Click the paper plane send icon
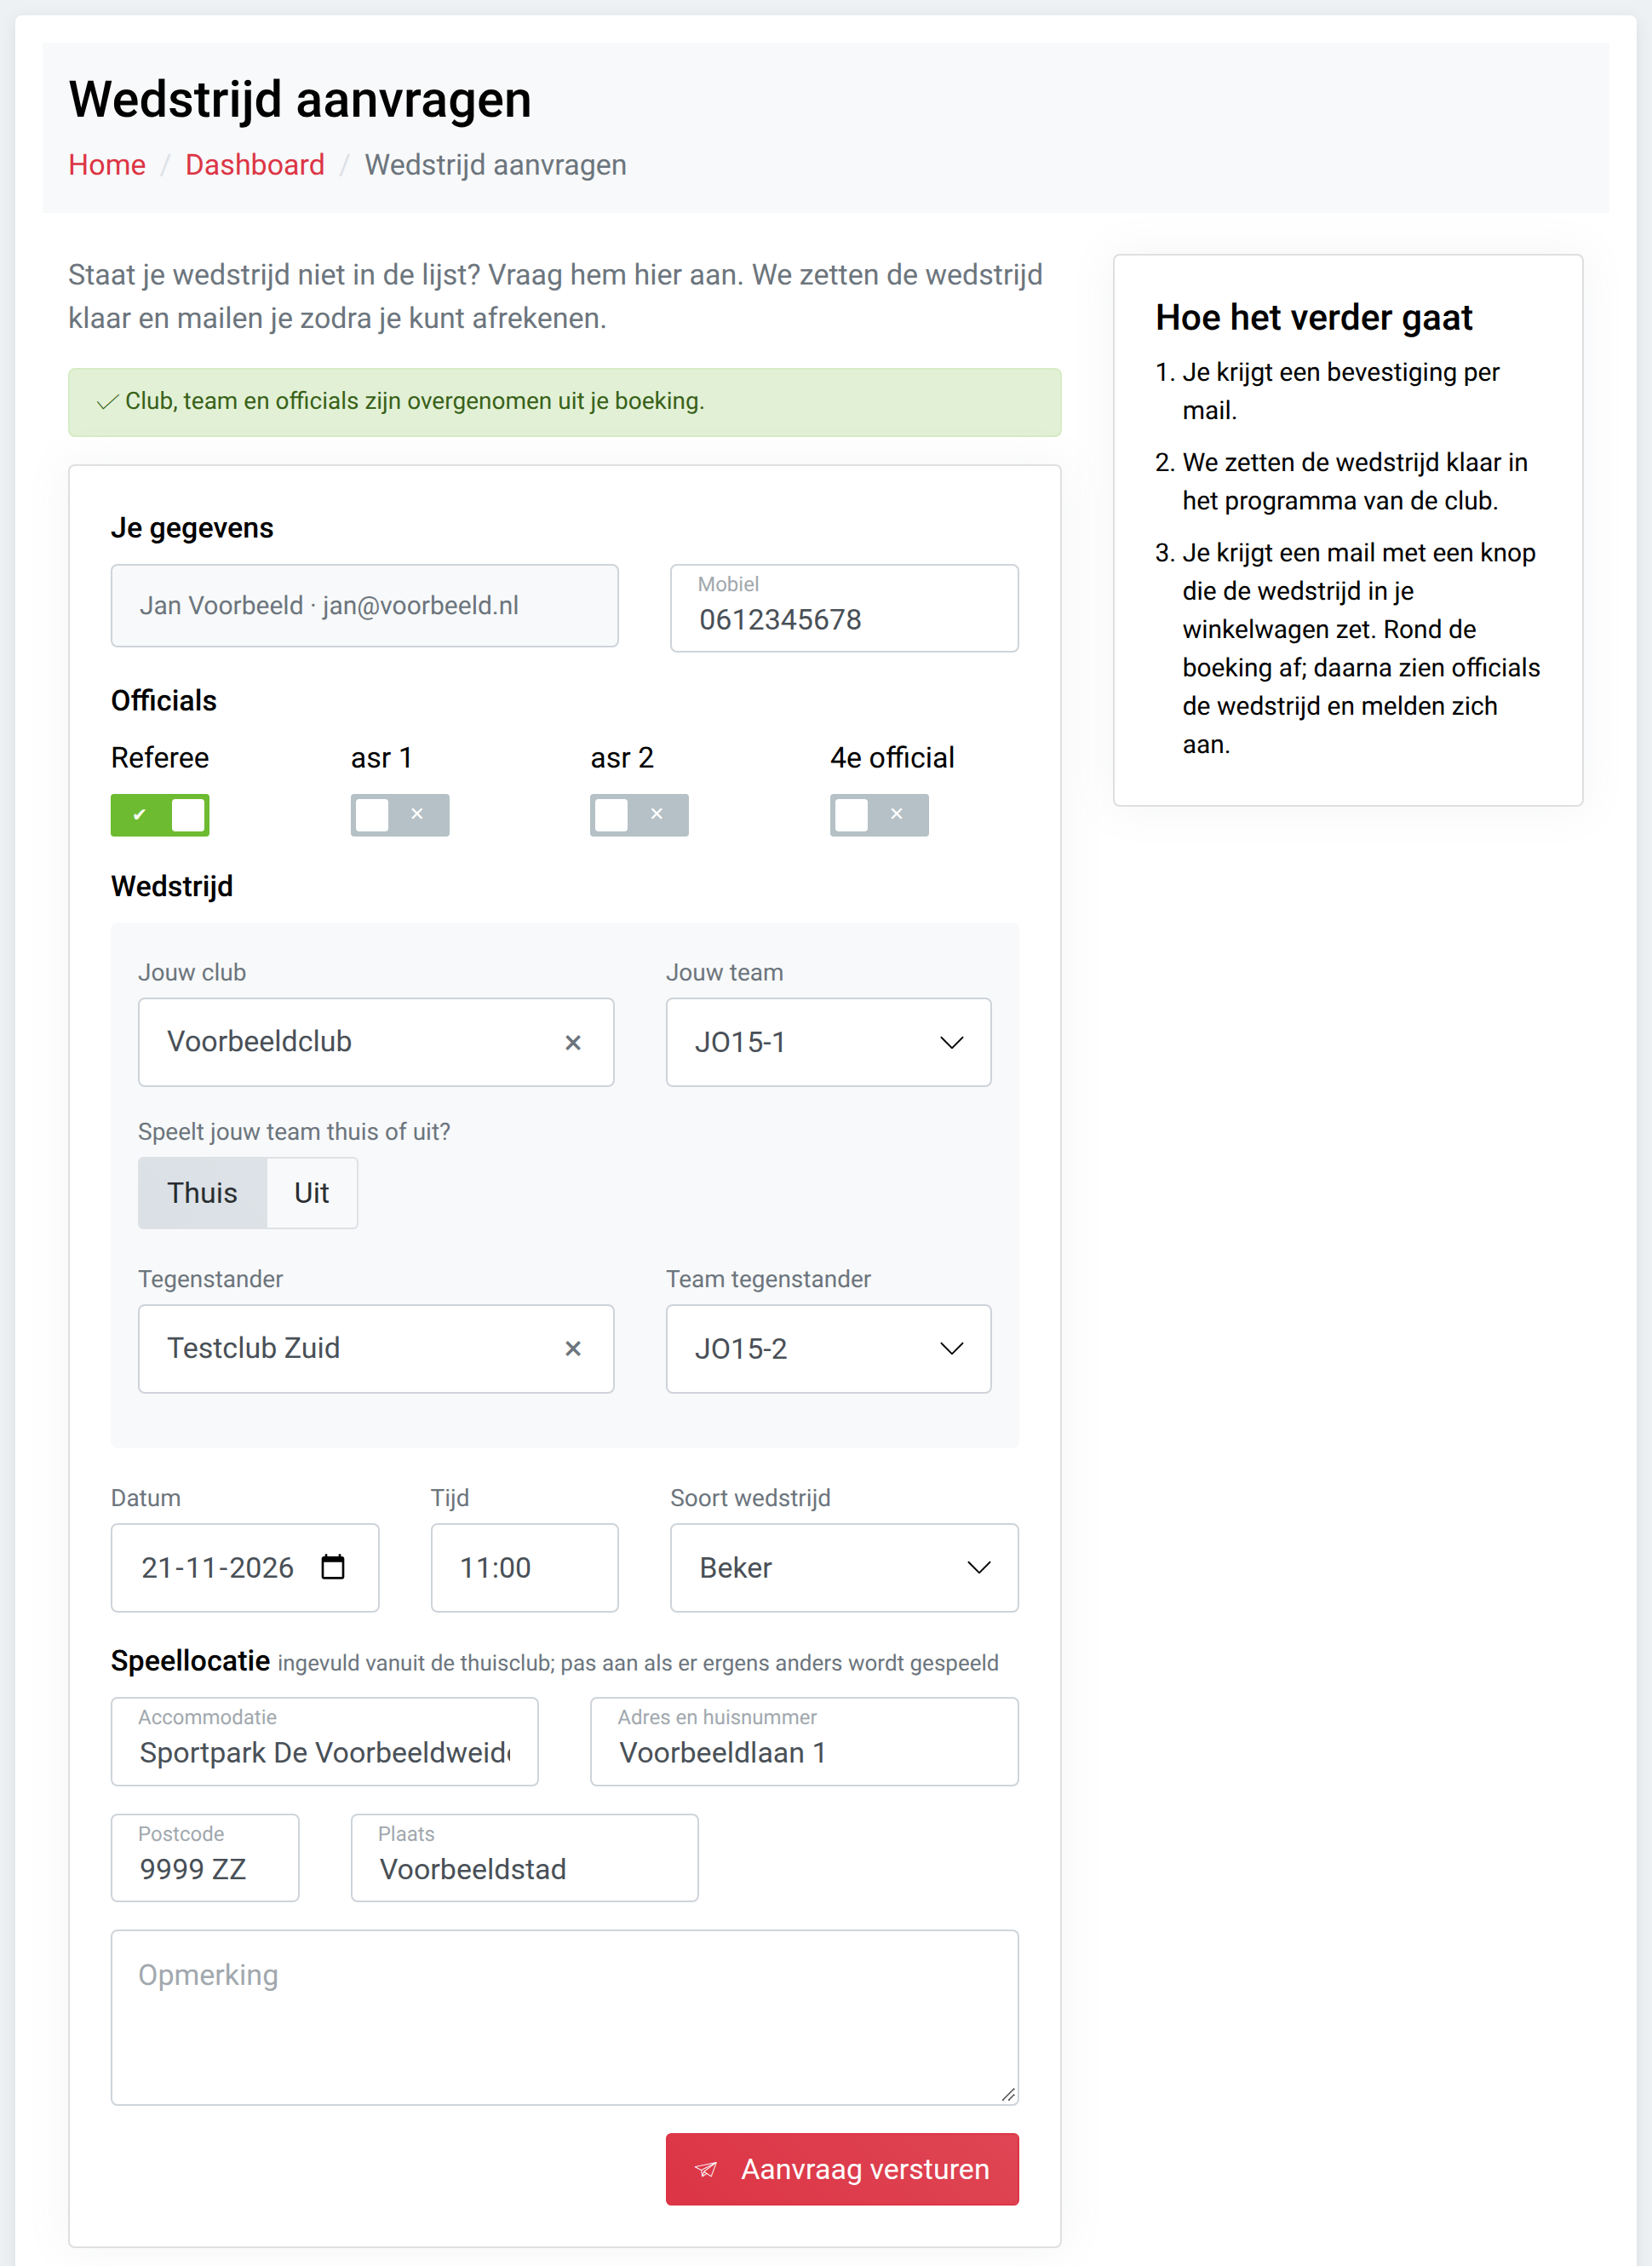The width and height of the screenshot is (1652, 2266). 706,2169
